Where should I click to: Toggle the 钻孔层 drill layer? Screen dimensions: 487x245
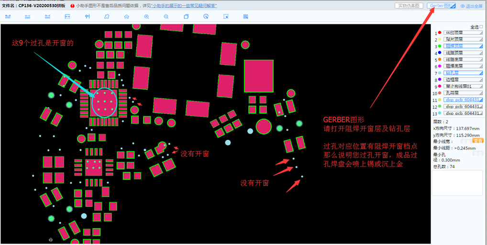pos(462,73)
